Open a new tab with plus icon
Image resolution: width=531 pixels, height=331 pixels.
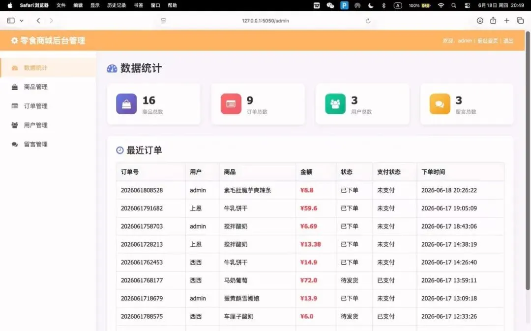point(506,21)
